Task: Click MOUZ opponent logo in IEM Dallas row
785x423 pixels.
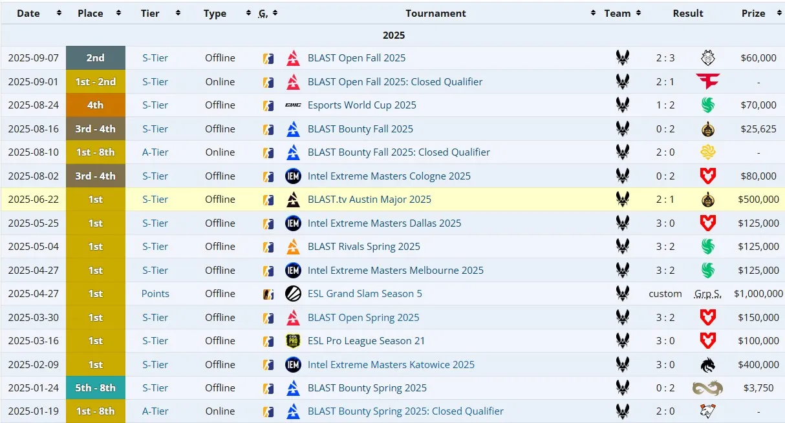Action: click(708, 223)
